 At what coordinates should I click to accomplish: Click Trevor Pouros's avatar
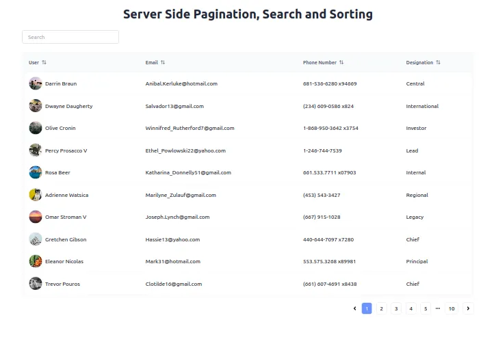click(36, 284)
